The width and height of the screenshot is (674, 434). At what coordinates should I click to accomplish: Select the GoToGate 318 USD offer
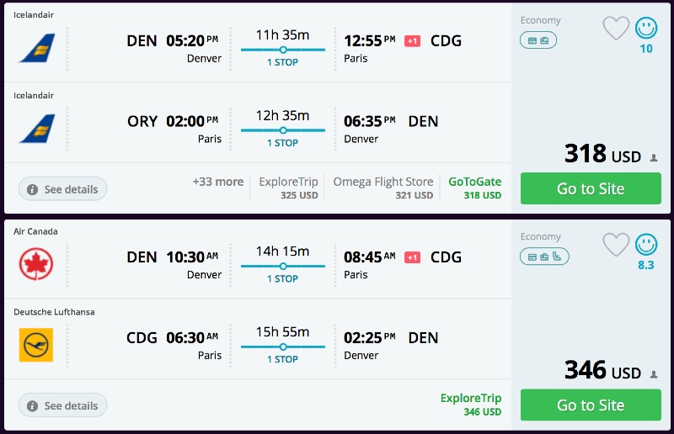click(x=474, y=188)
